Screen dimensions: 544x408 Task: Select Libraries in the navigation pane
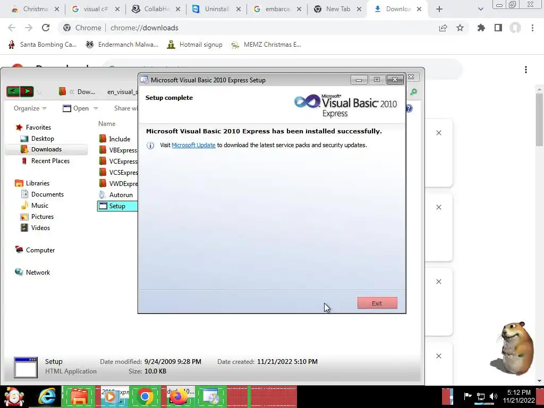coord(32,183)
